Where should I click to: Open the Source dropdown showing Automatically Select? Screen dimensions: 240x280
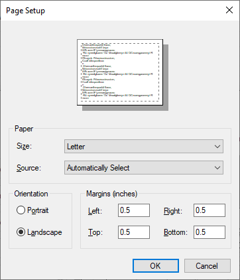point(144,168)
